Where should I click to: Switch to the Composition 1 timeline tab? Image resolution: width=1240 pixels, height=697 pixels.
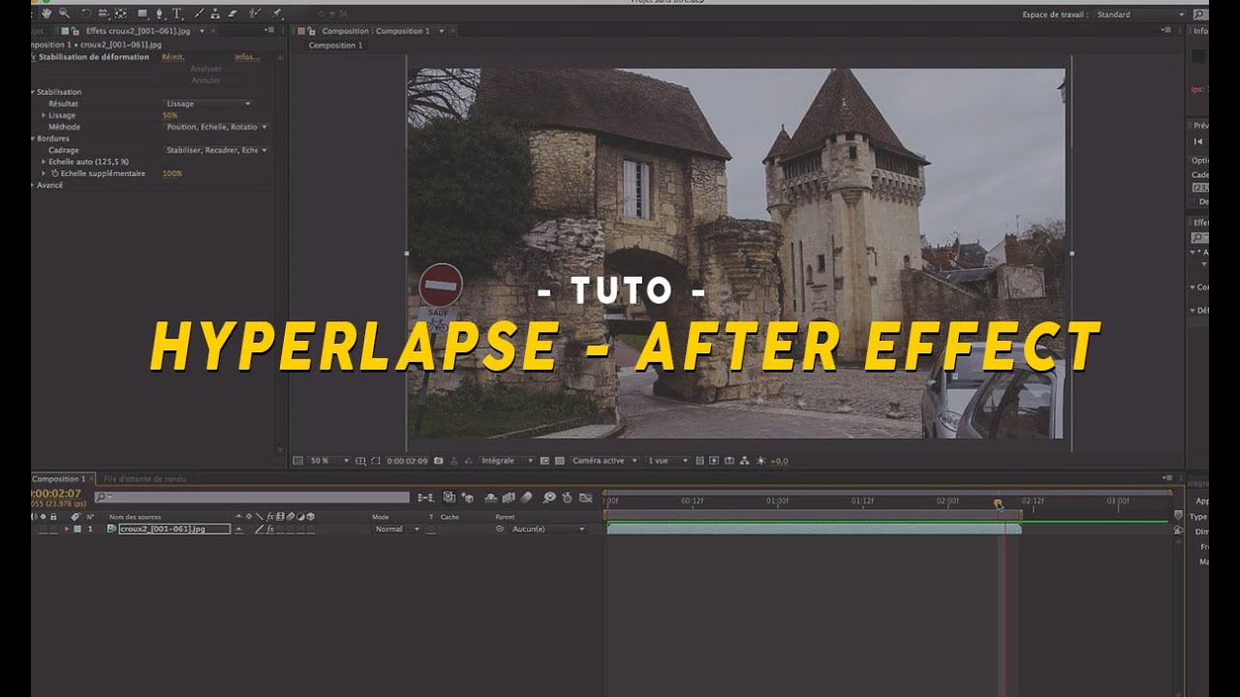pos(58,478)
